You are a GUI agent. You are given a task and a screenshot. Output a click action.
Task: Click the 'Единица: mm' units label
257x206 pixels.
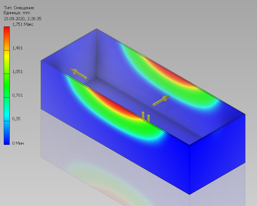point(17,13)
